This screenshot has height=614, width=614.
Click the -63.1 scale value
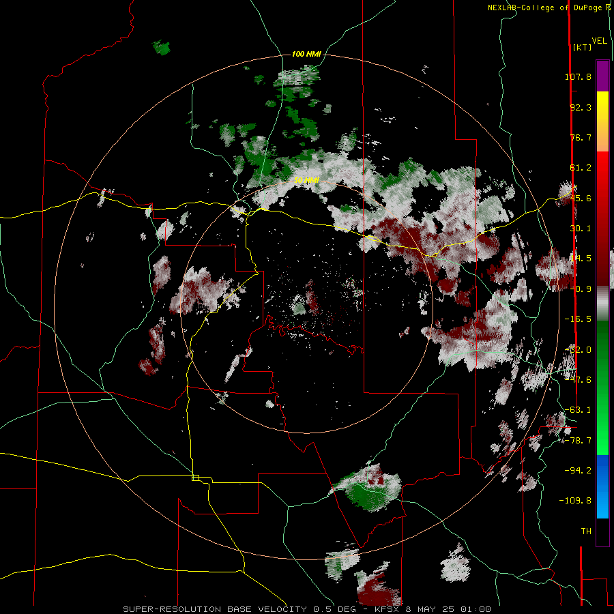point(578,410)
